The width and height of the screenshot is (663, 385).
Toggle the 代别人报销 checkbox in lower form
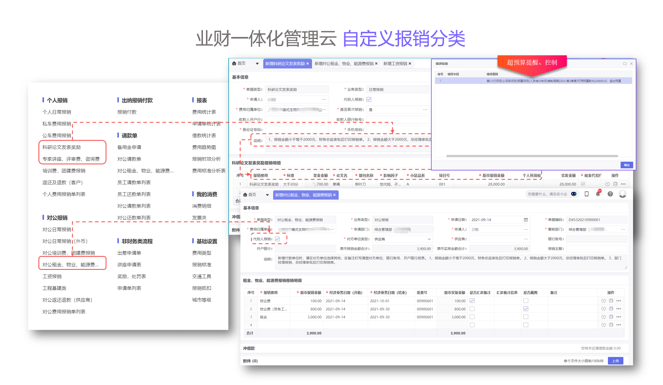pyautogui.click(x=277, y=239)
